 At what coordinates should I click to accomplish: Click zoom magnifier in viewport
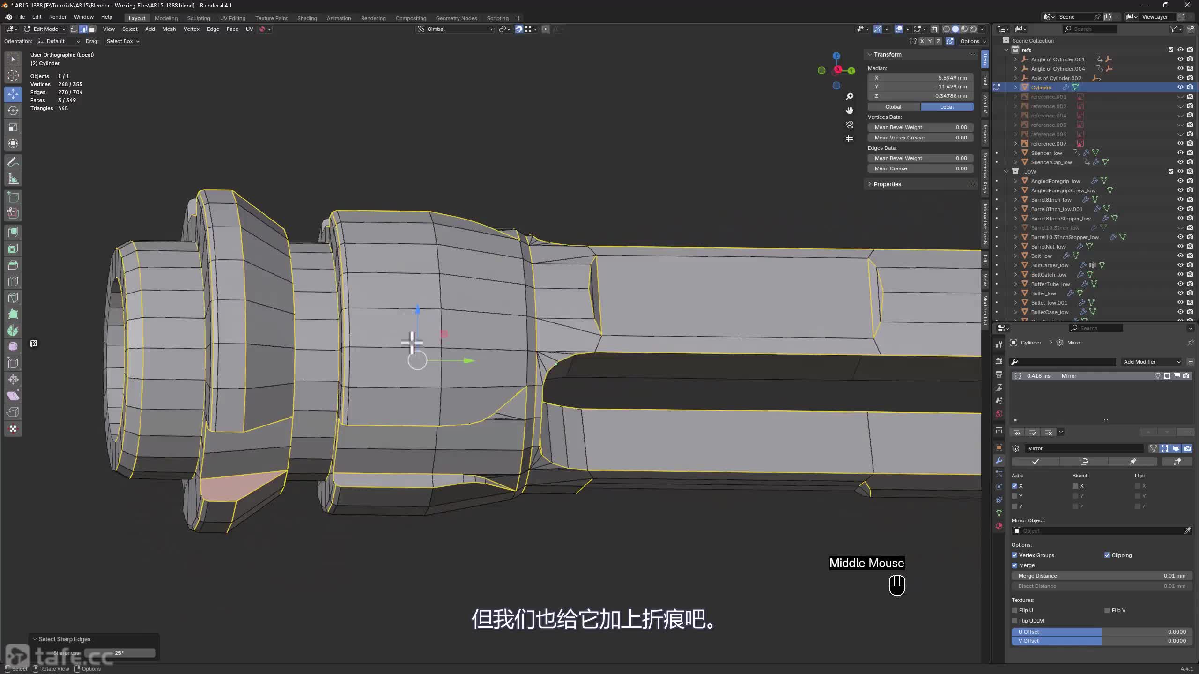[850, 96]
